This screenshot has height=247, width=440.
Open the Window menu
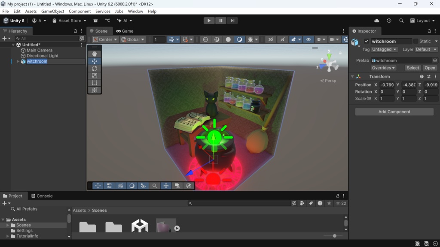click(135, 11)
